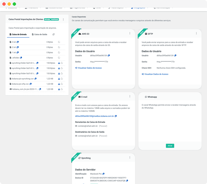Refresh the Caixa Postal file list

(x=53, y=34)
